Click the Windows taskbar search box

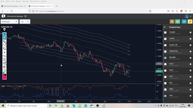[27, 106]
